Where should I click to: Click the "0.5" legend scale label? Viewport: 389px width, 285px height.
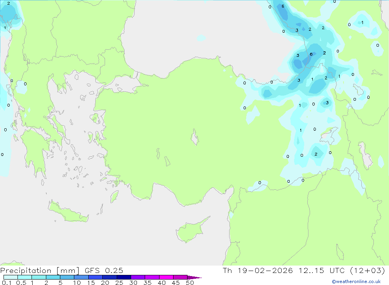[21, 283]
